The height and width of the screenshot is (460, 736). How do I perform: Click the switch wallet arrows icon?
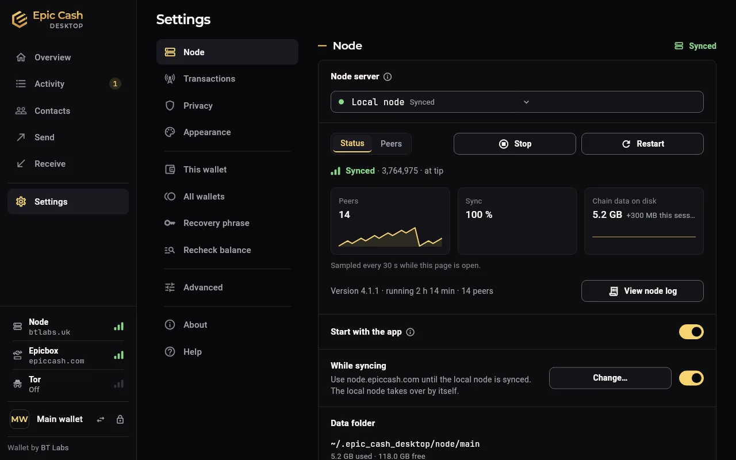(x=101, y=420)
